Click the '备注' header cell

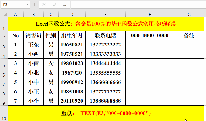189,35
